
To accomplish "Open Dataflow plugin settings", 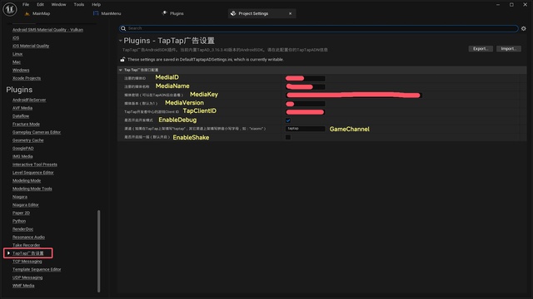I will pos(21,116).
